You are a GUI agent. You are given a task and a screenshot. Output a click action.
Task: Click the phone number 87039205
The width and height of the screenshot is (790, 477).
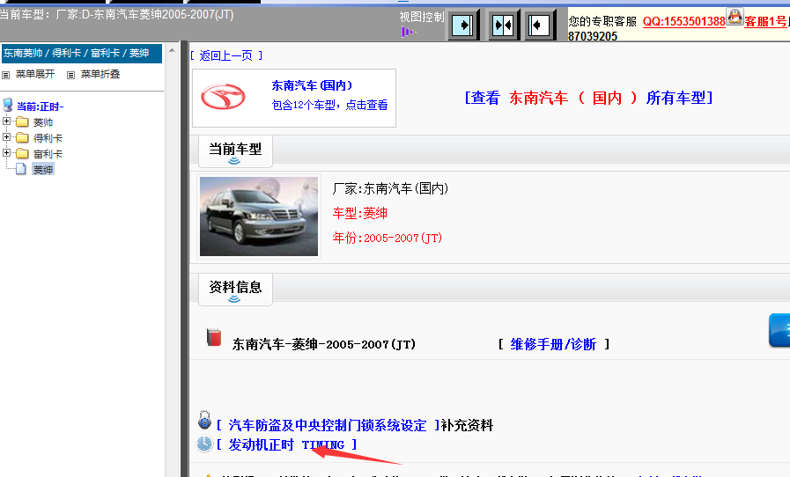(x=593, y=36)
